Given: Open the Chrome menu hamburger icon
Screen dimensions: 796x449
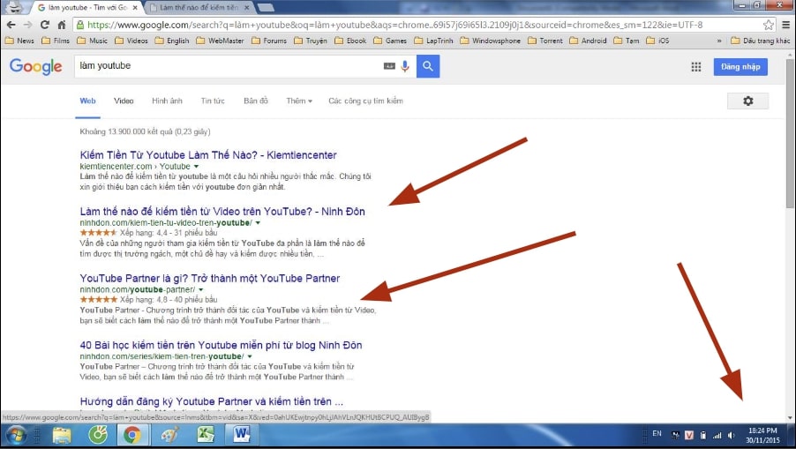Looking at the screenshot, I should click(x=785, y=25).
